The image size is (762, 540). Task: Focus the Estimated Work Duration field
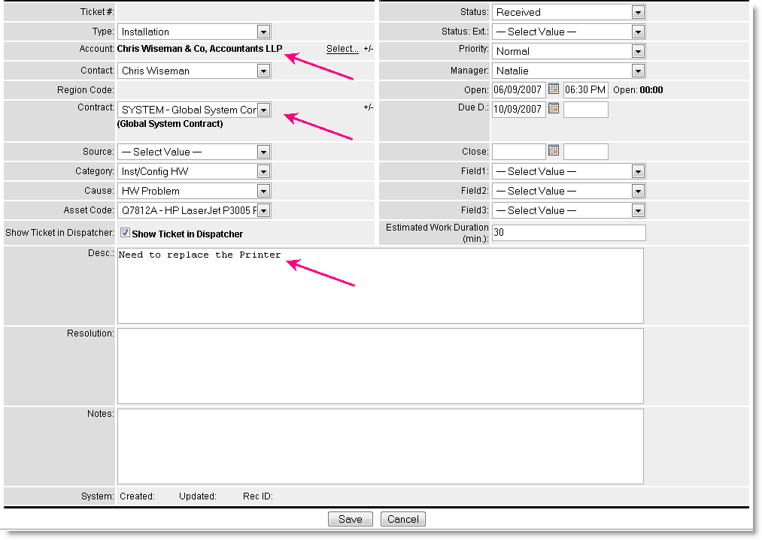pyautogui.click(x=568, y=233)
